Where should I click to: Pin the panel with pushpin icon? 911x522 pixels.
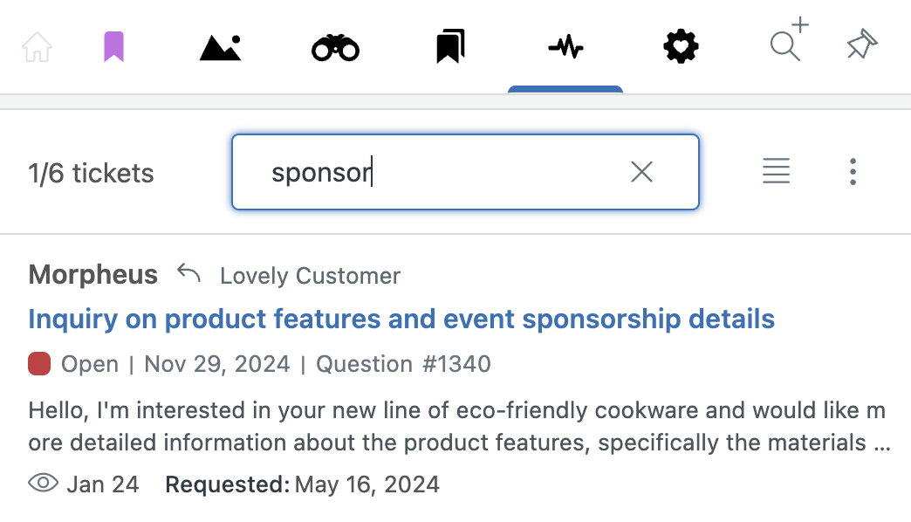861,45
